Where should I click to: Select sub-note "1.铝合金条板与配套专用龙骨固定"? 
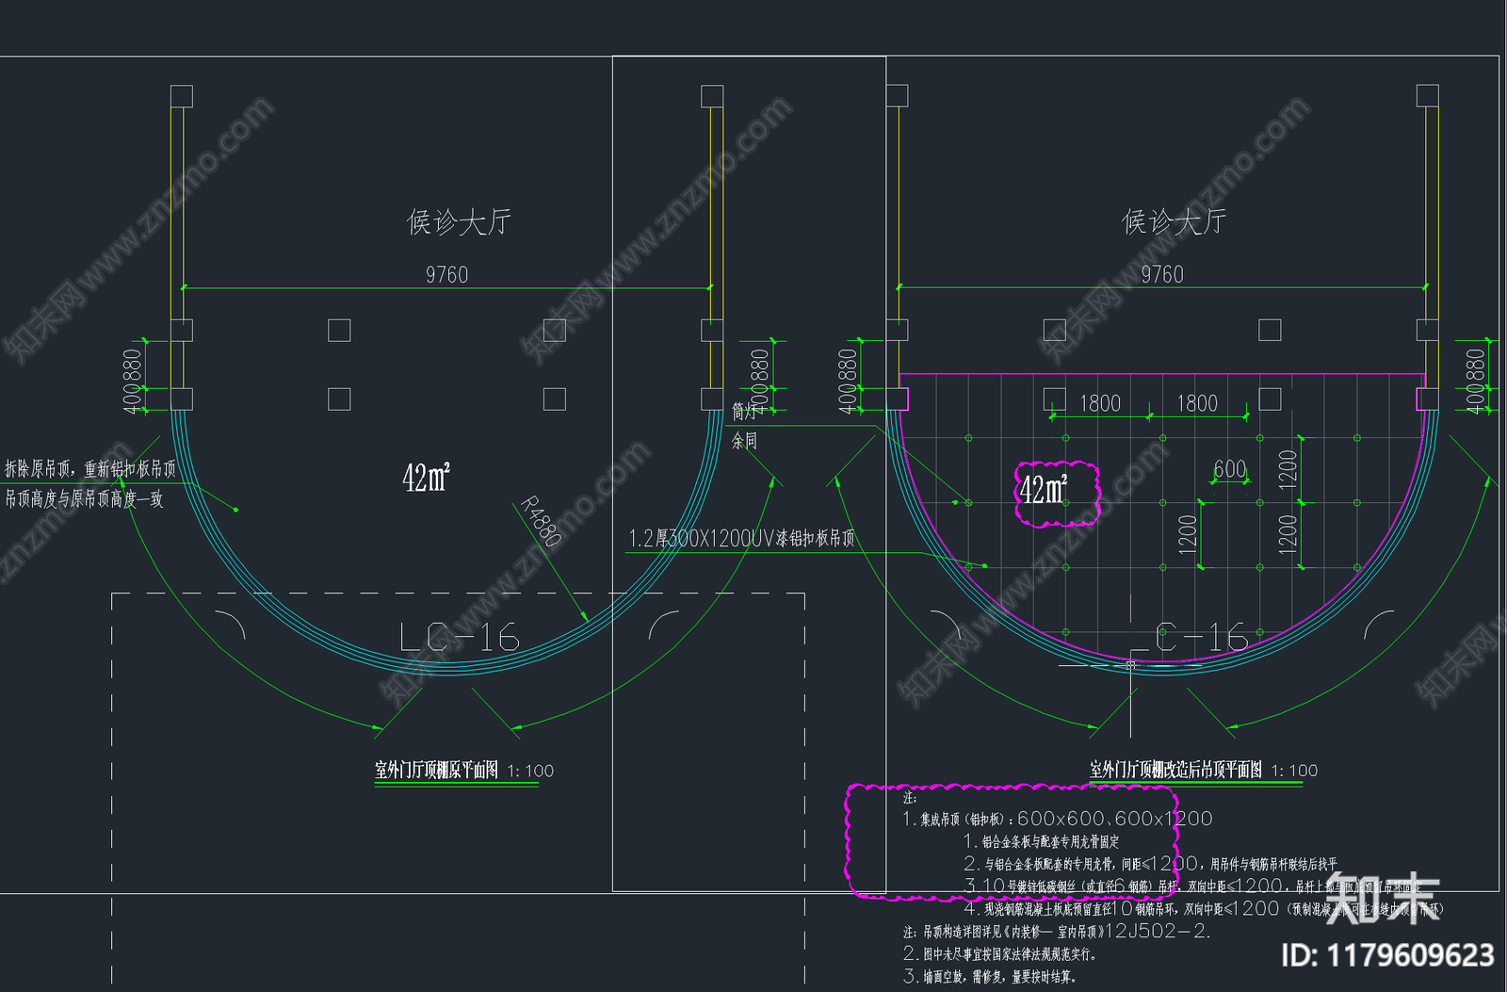coord(1042,841)
